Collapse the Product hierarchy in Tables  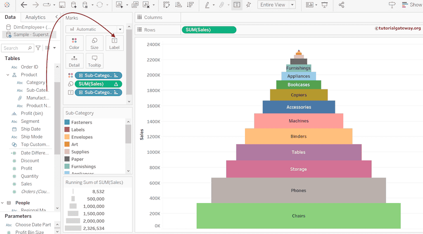pos(8,75)
